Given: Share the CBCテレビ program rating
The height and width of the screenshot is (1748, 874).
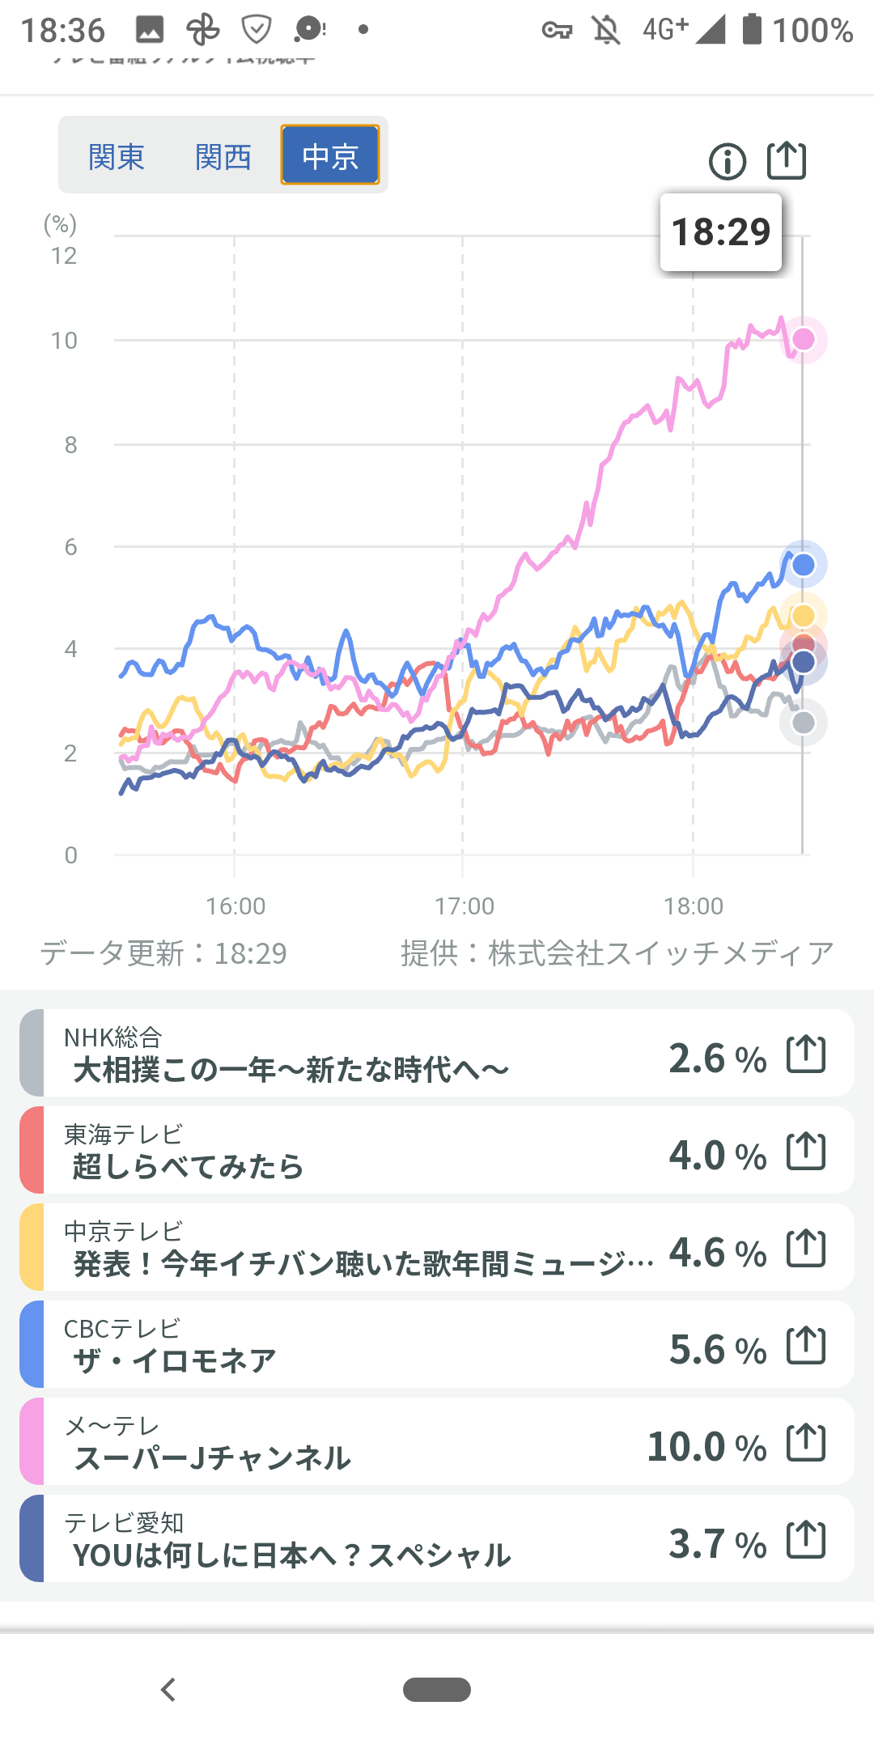Looking at the screenshot, I should 806,1346.
